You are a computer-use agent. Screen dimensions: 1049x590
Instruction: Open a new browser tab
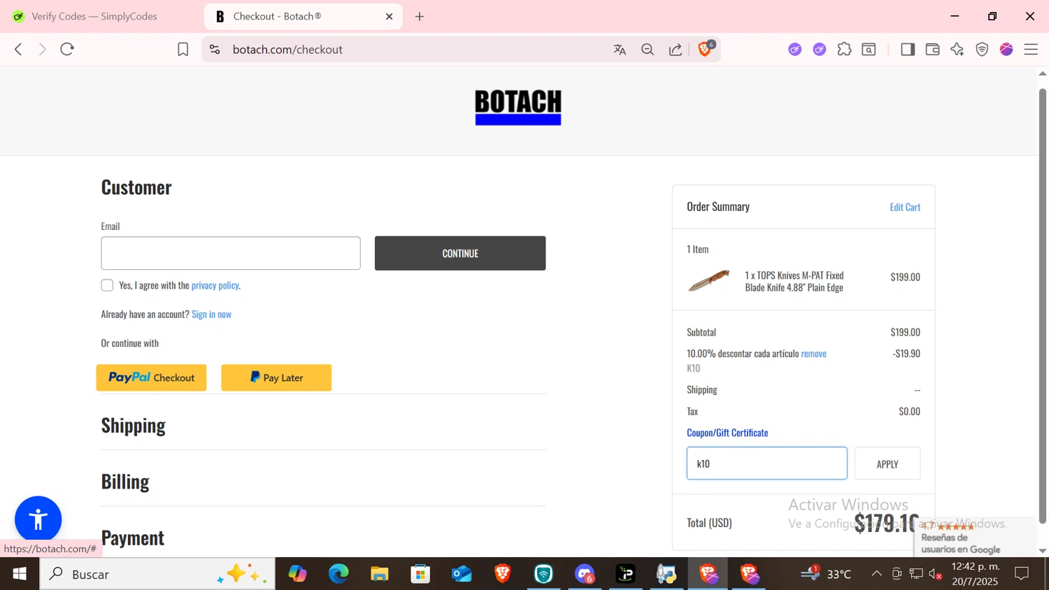click(420, 16)
